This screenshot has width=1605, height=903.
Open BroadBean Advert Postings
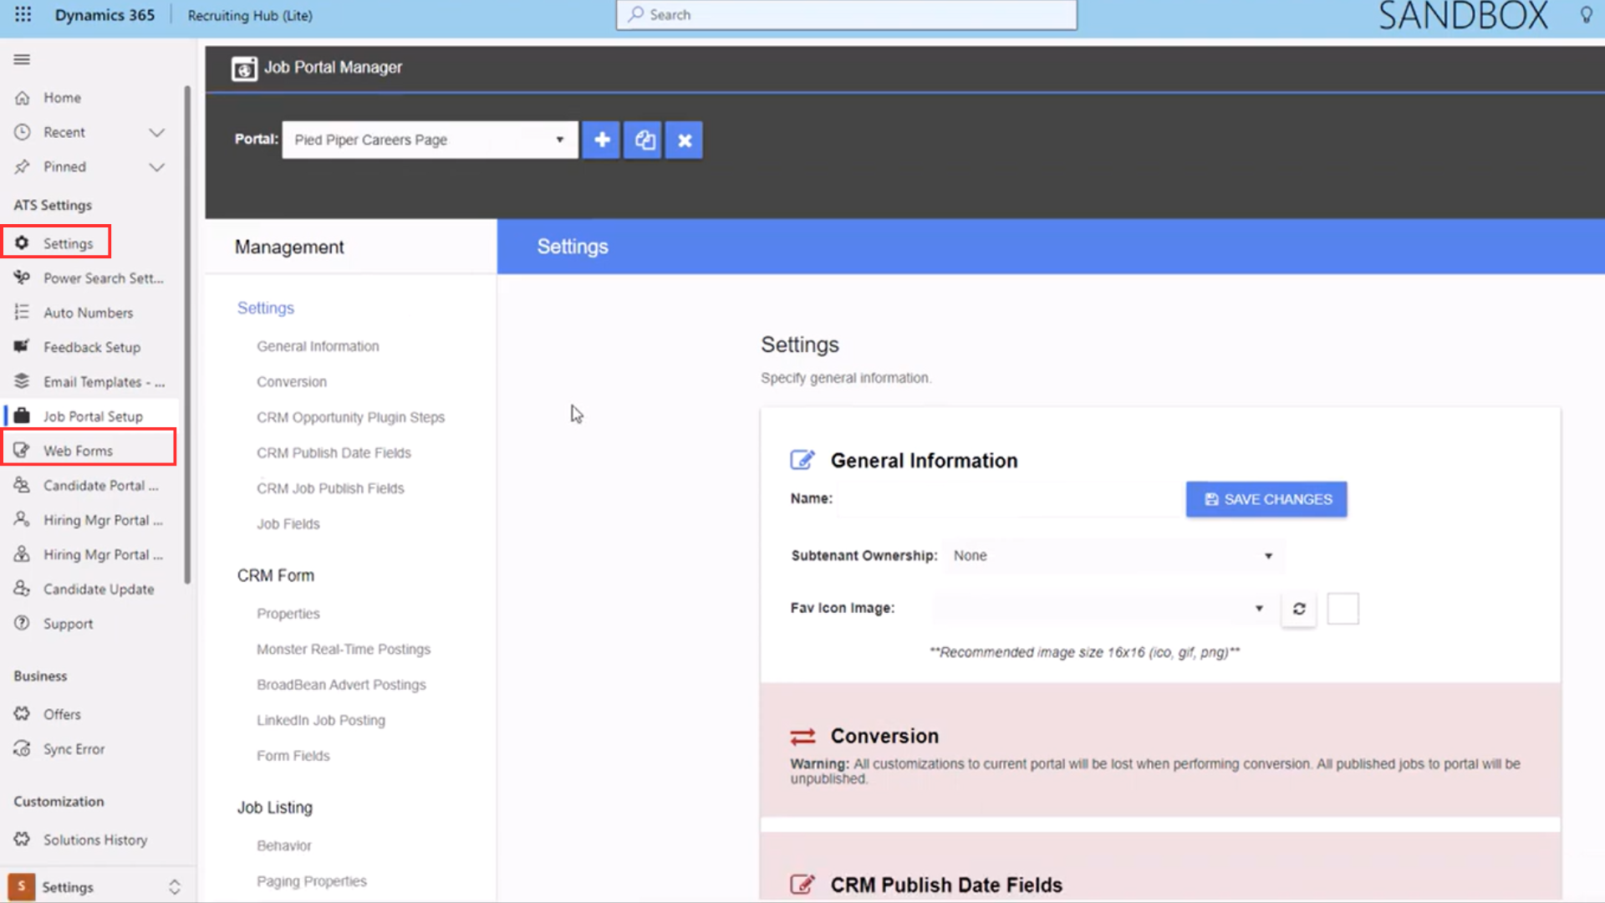(x=341, y=685)
